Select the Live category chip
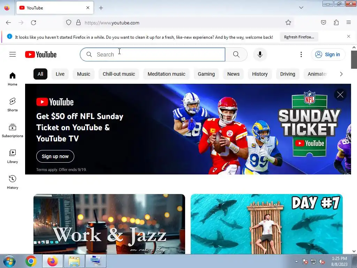Viewport: 357px width, 268px height. (x=60, y=74)
